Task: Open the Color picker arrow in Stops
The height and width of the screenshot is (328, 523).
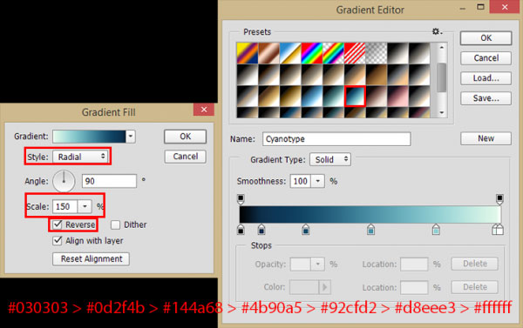Action: click(324, 287)
